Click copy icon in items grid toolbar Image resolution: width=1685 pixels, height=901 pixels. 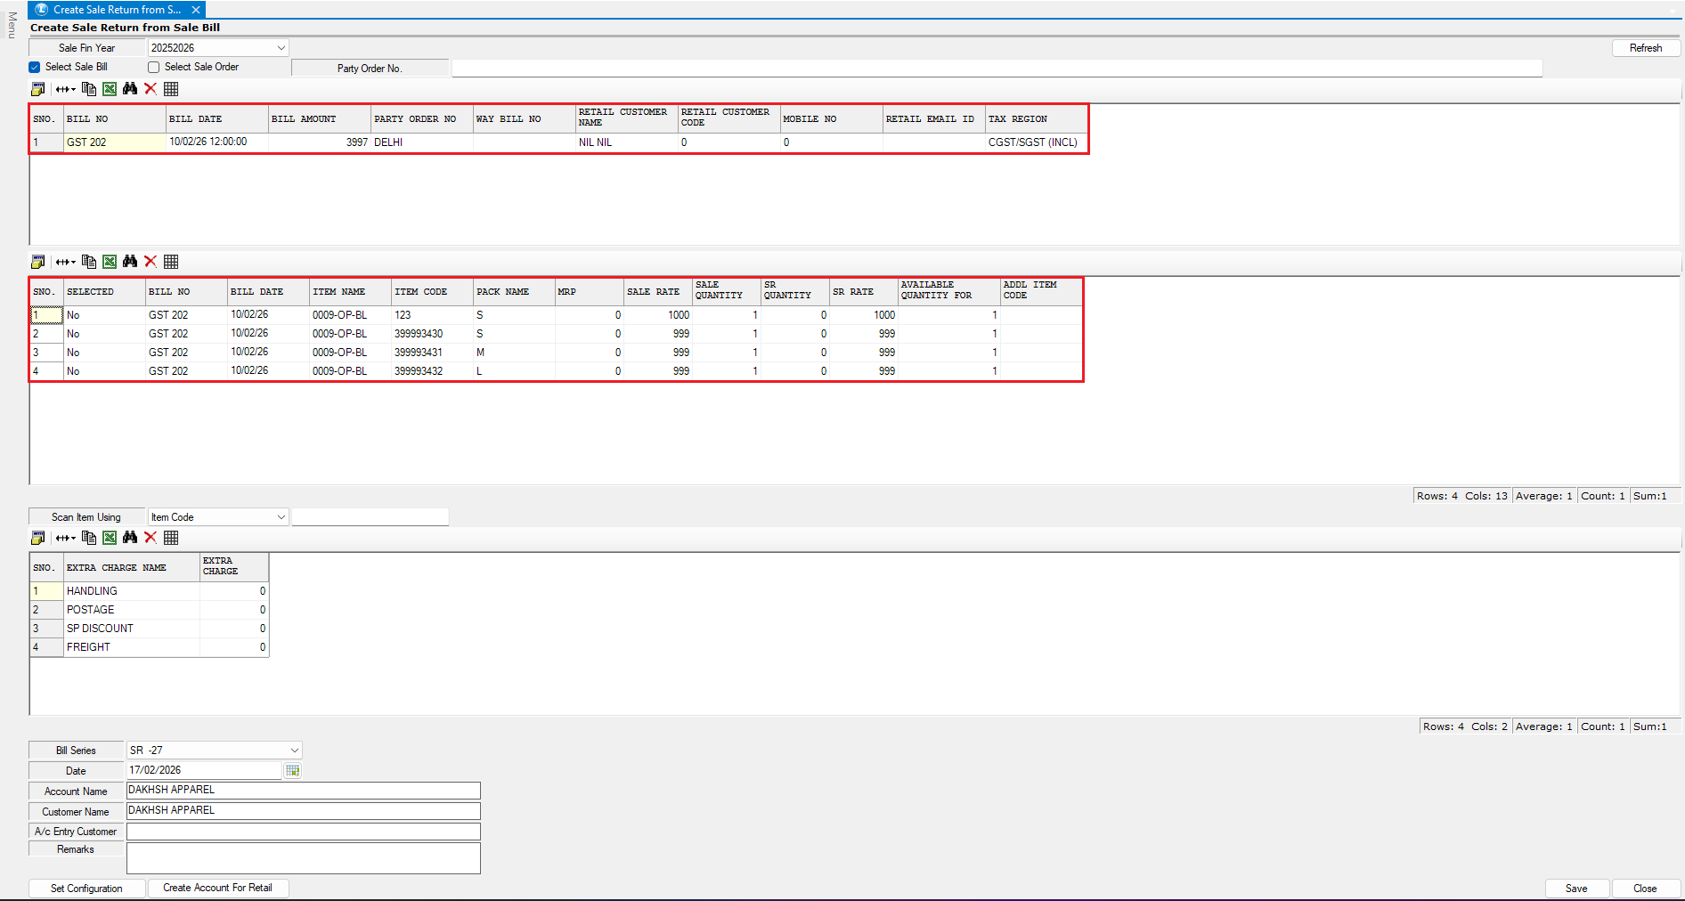point(89,262)
